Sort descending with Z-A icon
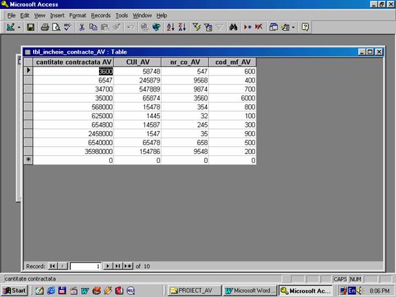The image size is (396, 297). point(182,27)
